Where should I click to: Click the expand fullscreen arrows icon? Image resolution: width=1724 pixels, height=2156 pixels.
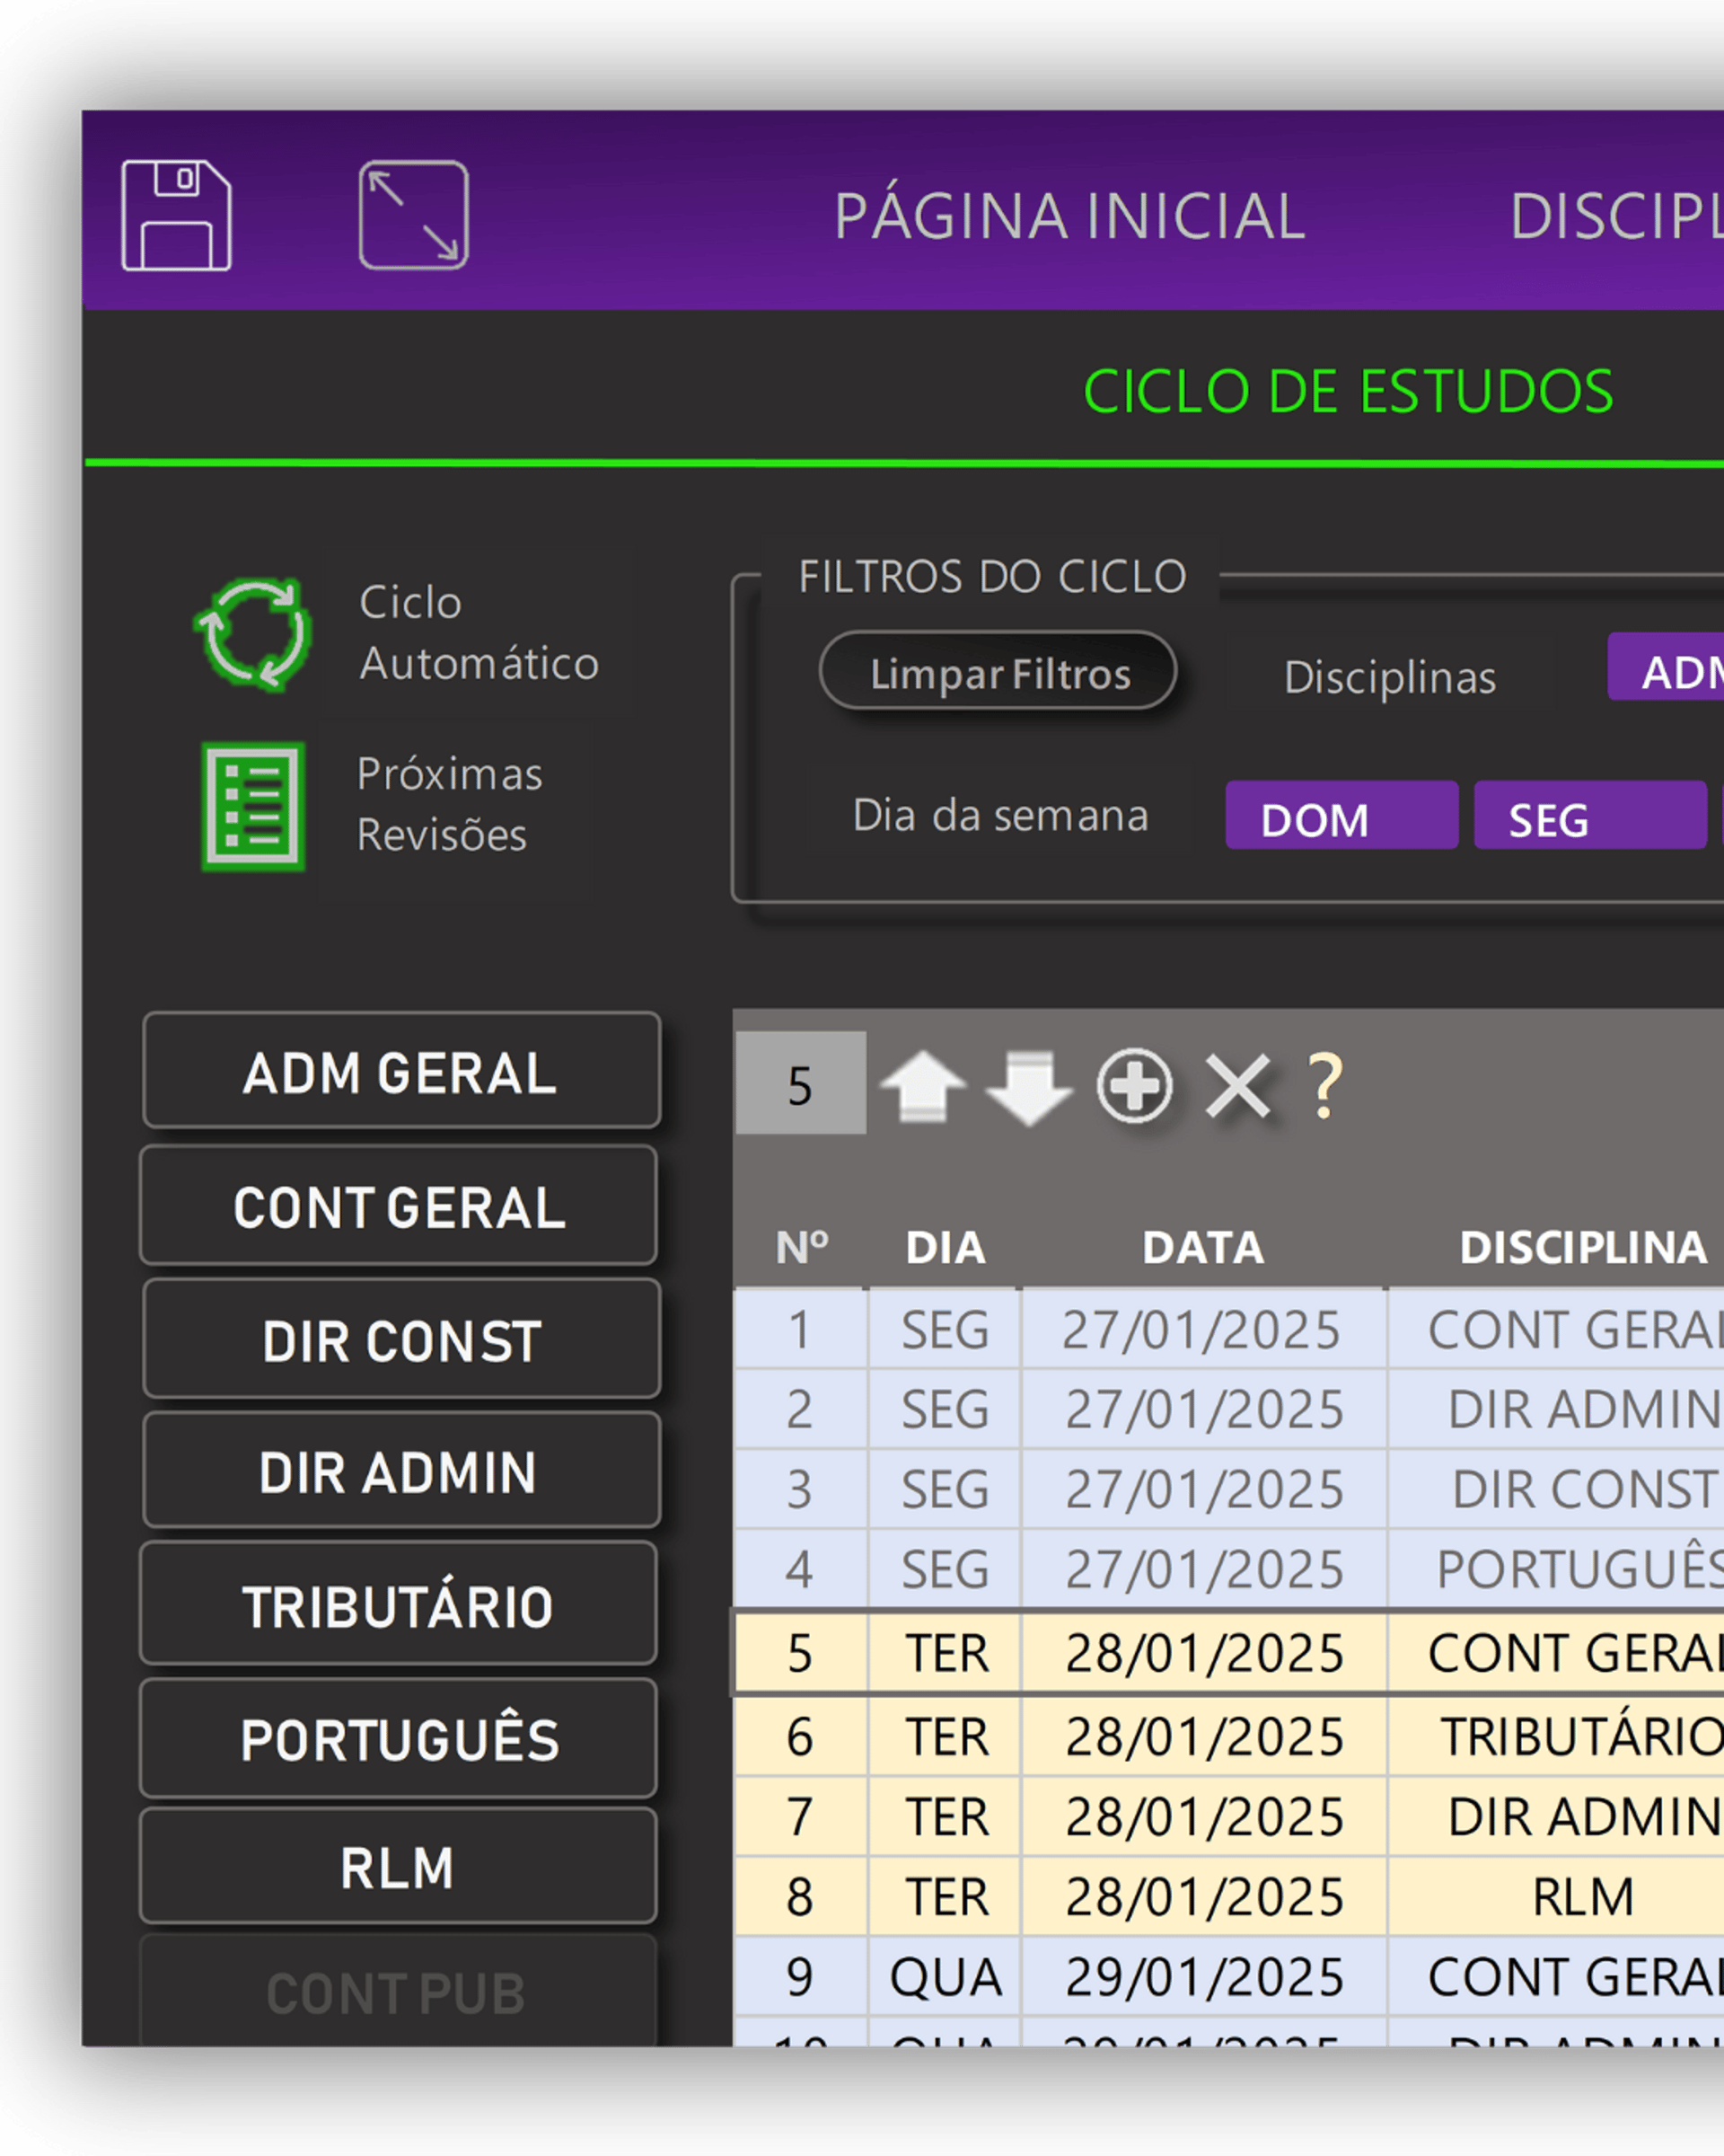[414, 215]
